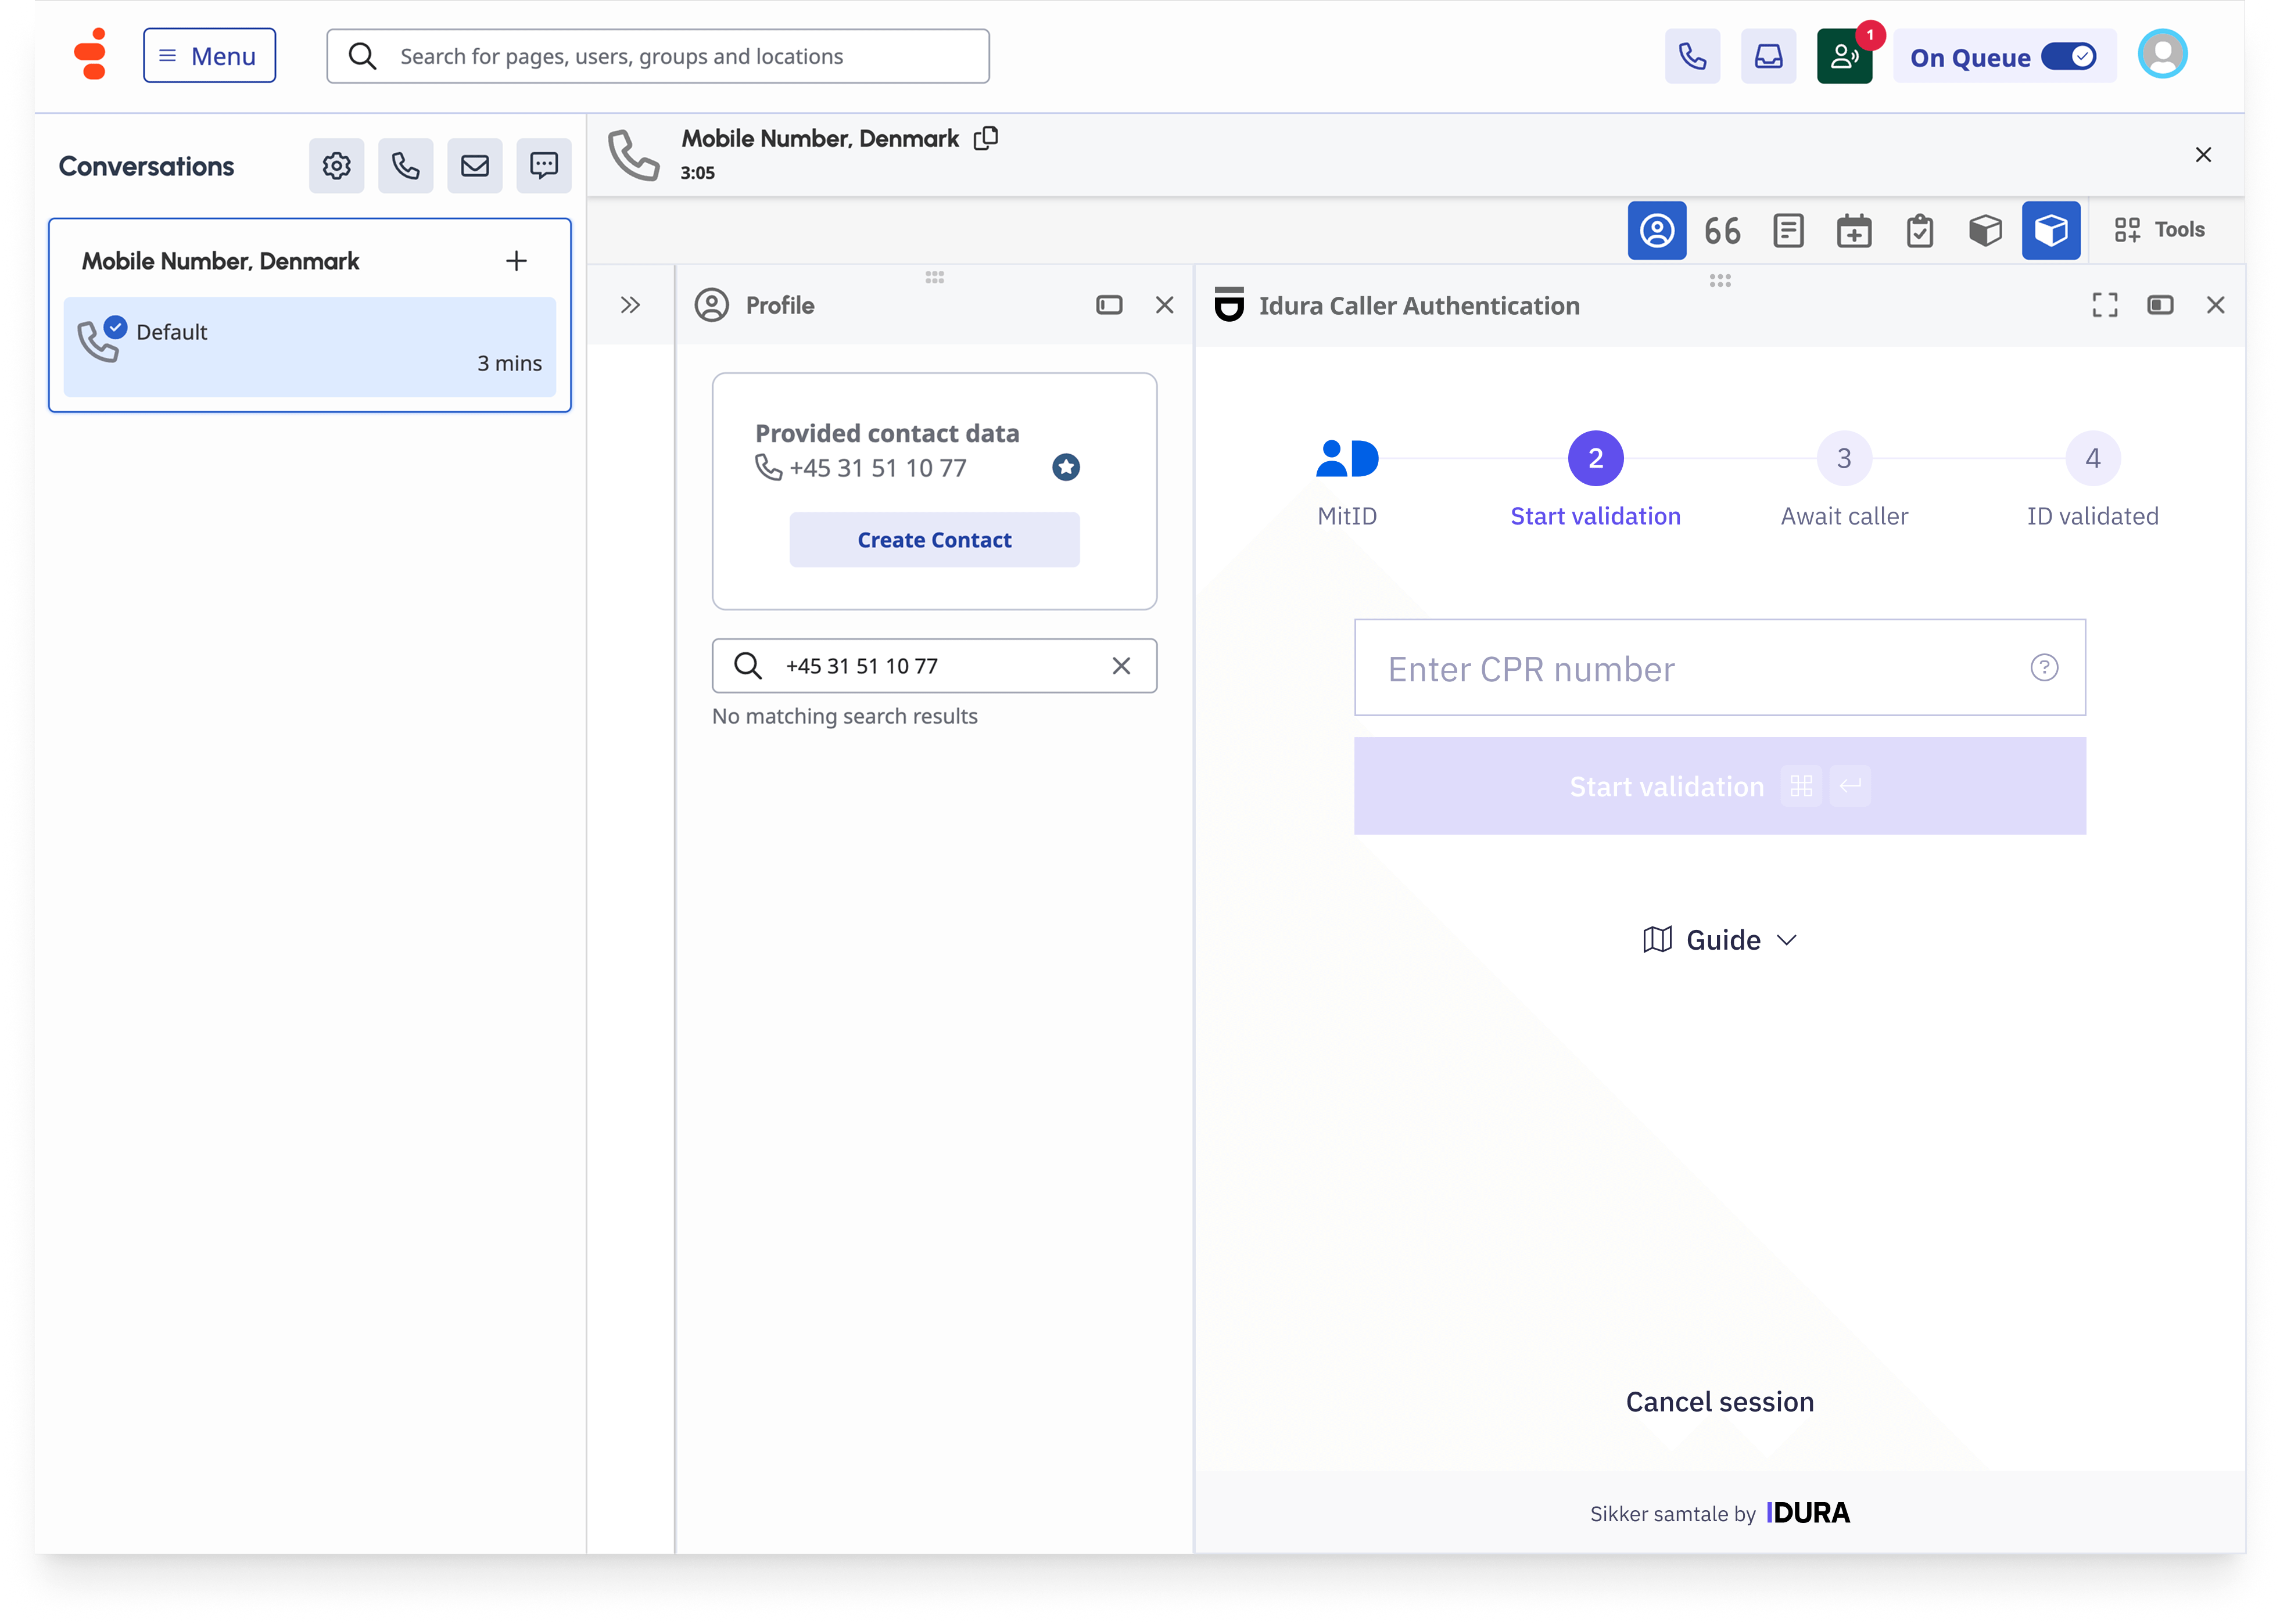Click the IDURA footer logo
The height and width of the screenshot is (1624, 2280).
pos(1808,1514)
